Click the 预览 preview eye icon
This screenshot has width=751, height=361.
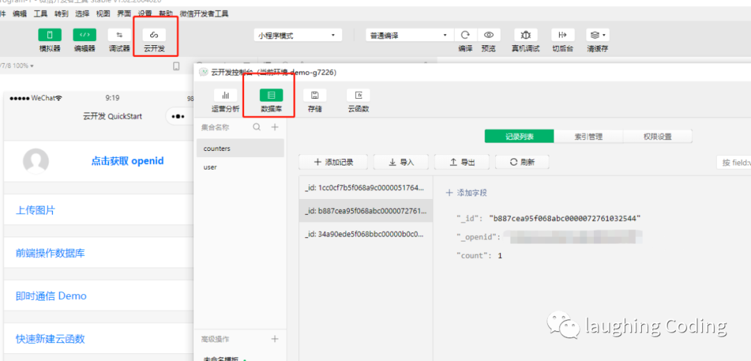pos(489,35)
